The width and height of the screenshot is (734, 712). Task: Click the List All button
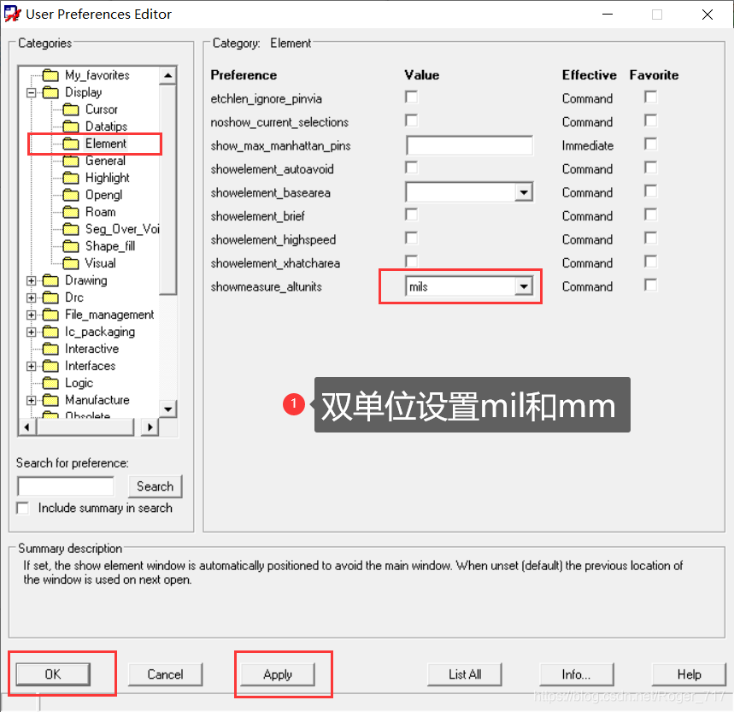464,674
